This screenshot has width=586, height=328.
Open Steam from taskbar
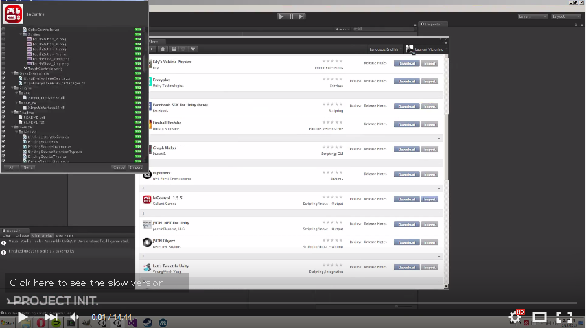(x=148, y=323)
